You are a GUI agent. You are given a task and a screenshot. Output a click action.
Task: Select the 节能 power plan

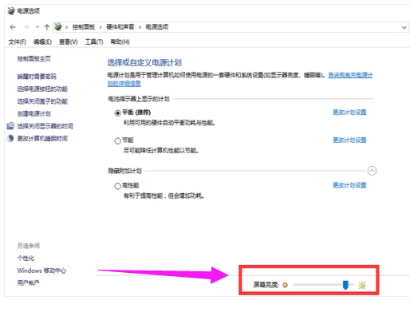[117, 140]
